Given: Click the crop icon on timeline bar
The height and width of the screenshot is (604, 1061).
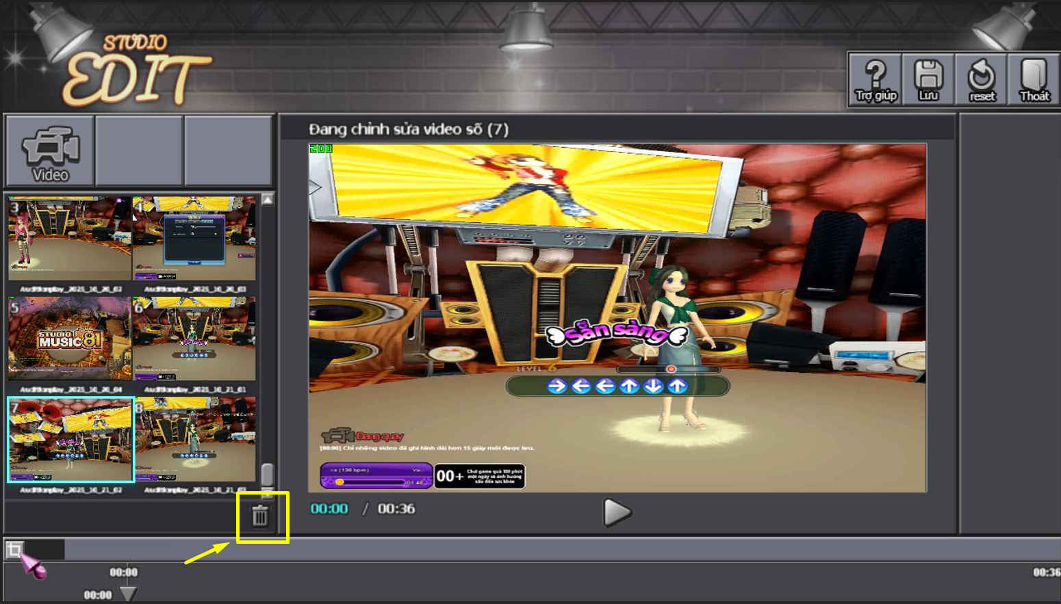Looking at the screenshot, I should [14, 549].
